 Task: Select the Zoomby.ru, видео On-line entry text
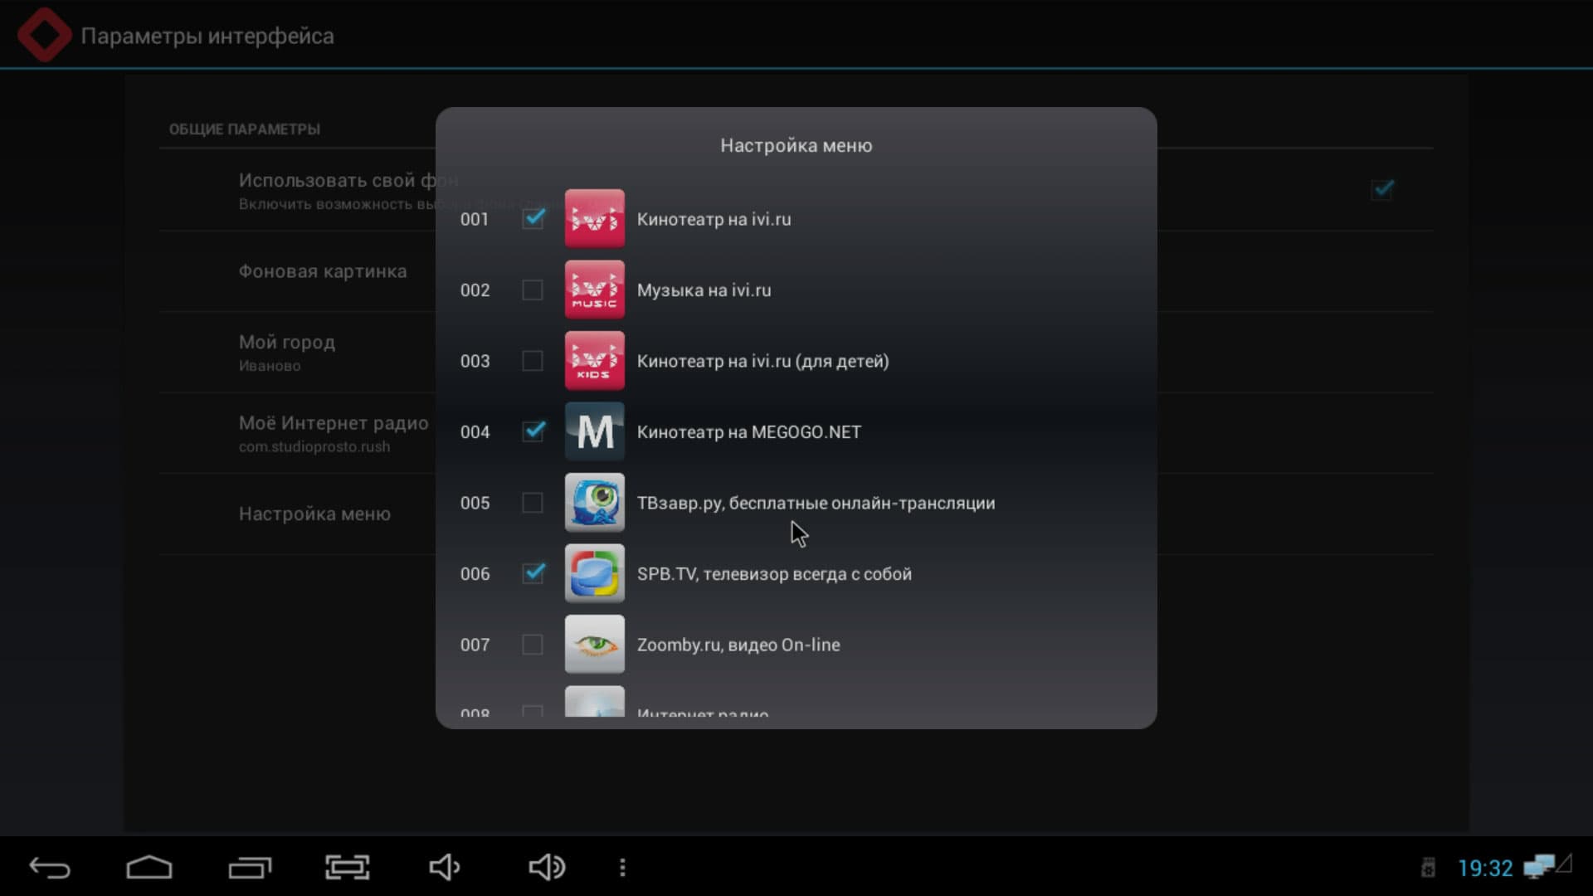click(x=738, y=645)
